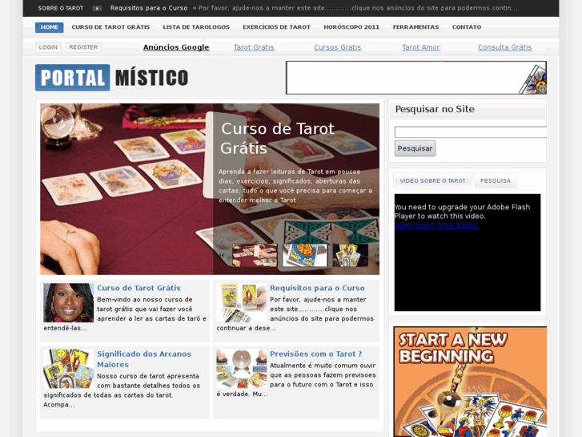Follow the Tarot Gratis ad link
The width and height of the screenshot is (582, 437).
click(x=254, y=47)
